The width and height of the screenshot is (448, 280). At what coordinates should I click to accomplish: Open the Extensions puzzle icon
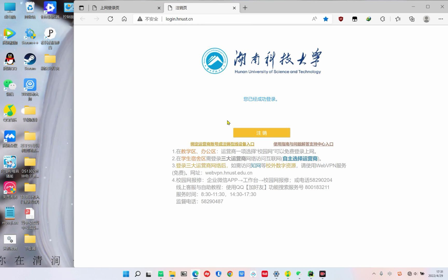click(x=382, y=19)
